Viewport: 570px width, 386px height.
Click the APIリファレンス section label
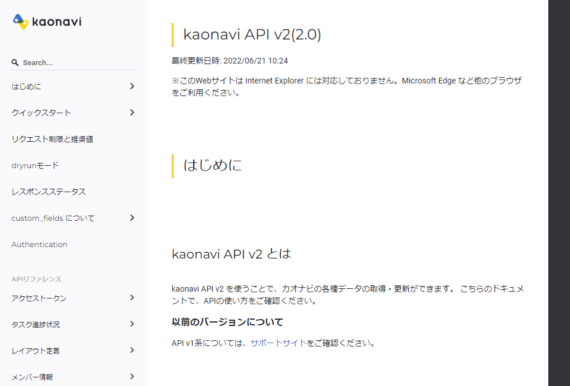click(37, 279)
